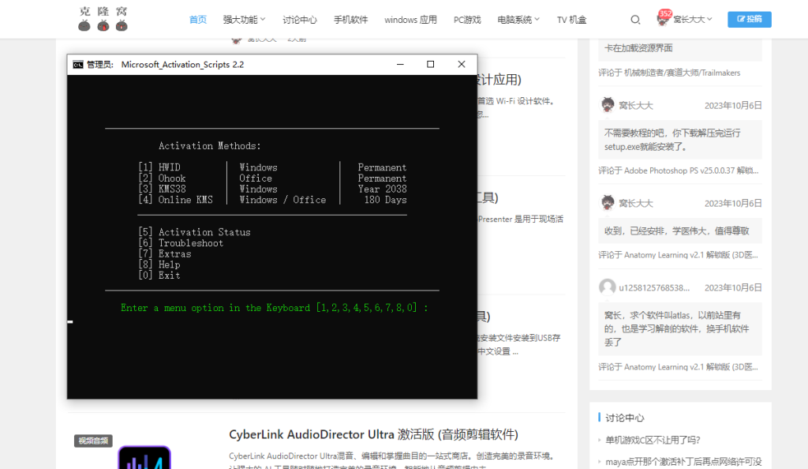This screenshot has height=469, width=808.
Task: Go to the 首页 tab
Action: coord(198,20)
